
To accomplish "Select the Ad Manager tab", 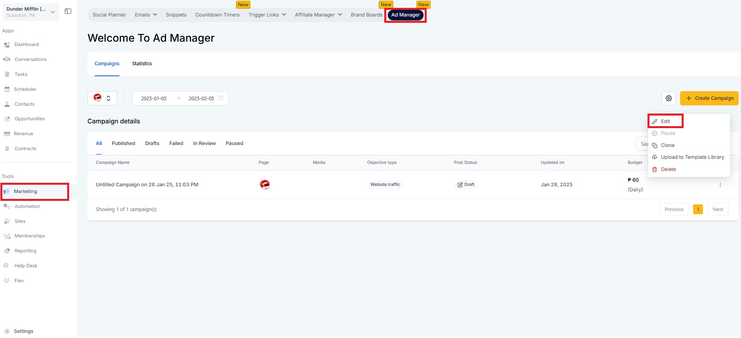I will tap(405, 15).
